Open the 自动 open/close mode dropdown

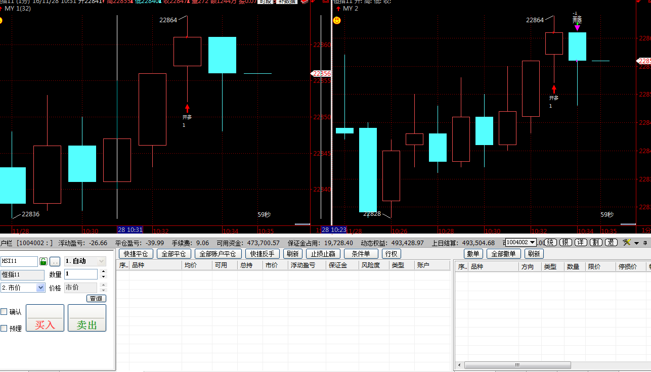coord(101,261)
